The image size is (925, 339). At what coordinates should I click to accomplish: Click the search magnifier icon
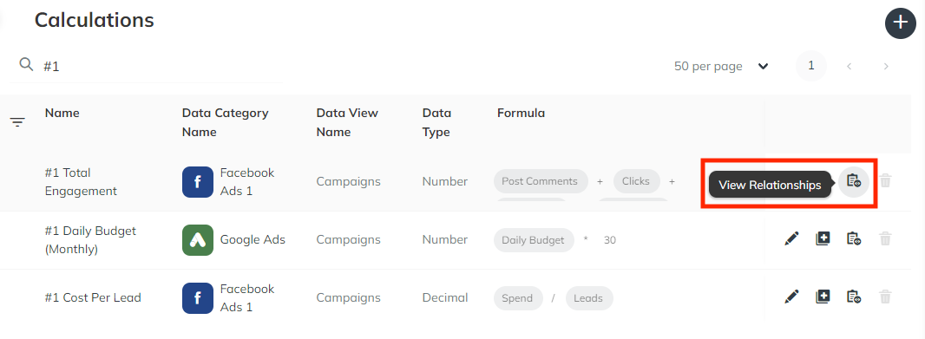click(26, 64)
